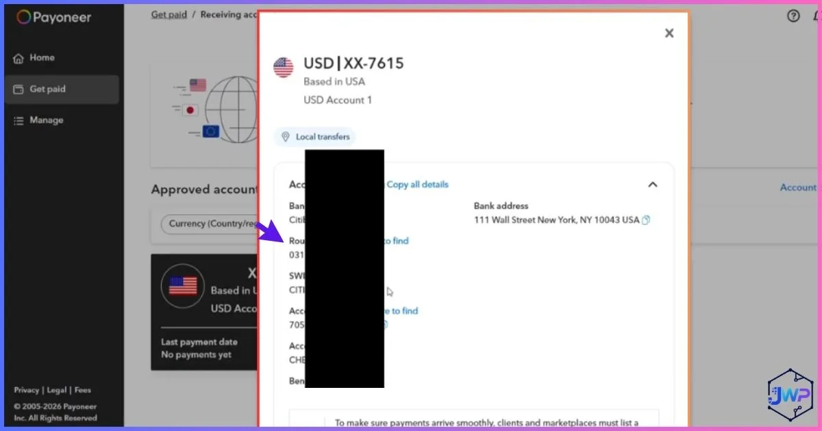The image size is (822, 431).
Task: Click the Manage list icon
Action: coord(18,120)
